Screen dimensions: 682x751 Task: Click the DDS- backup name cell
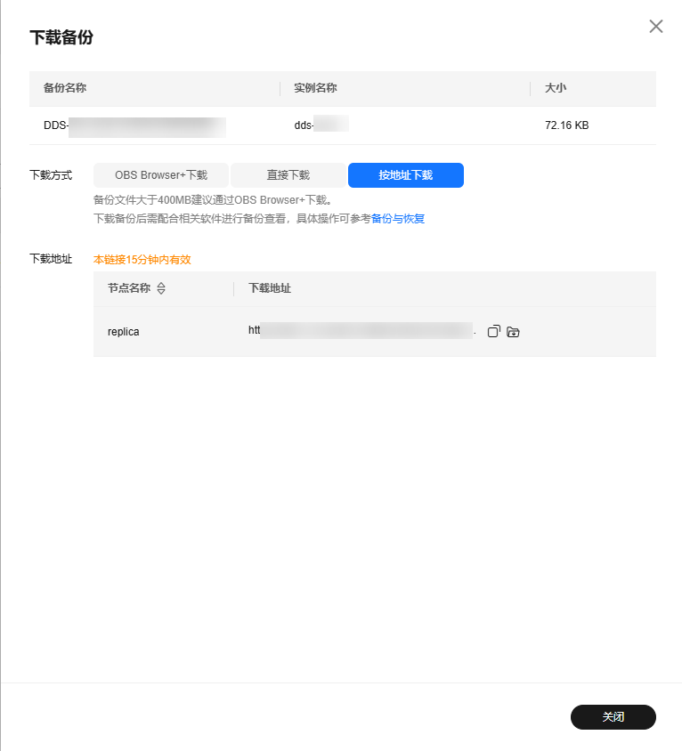pyautogui.click(x=134, y=125)
